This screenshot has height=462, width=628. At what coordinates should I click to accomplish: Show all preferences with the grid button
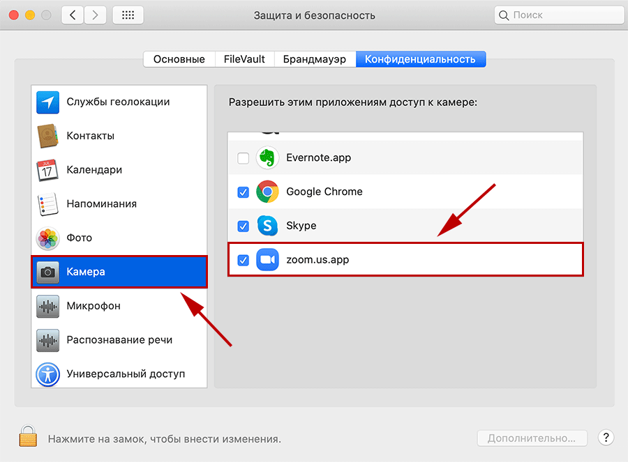128,15
